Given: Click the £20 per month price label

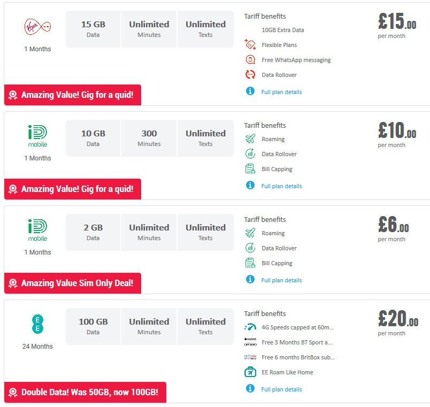Looking at the screenshot, I should [391, 324].
